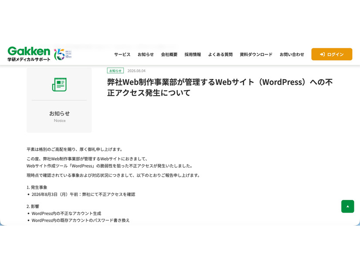Click the paragraph starting 平素は格別のご高配
The width and height of the screenshot is (360, 270).
coord(75,149)
